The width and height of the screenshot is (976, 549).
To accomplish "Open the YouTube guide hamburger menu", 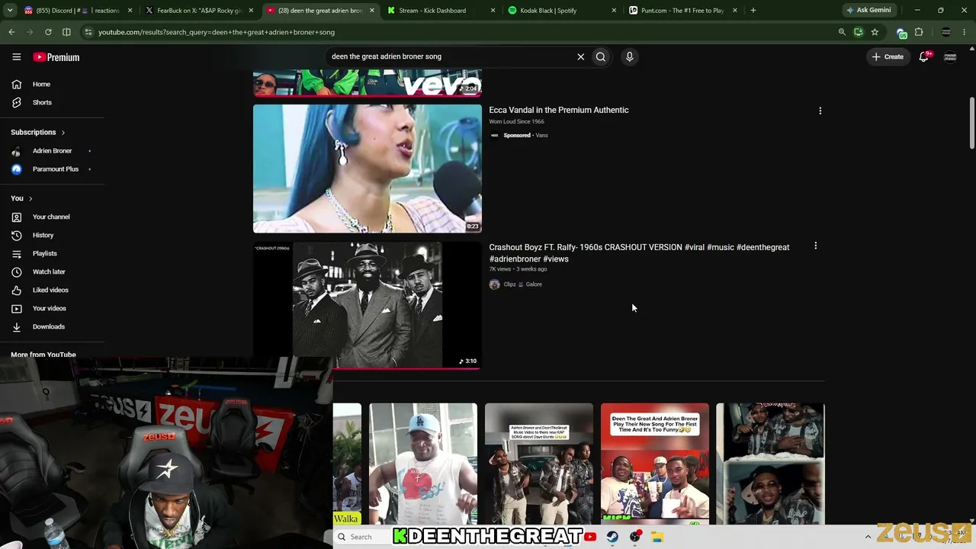I will pyautogui.click(x=16, y=56).
